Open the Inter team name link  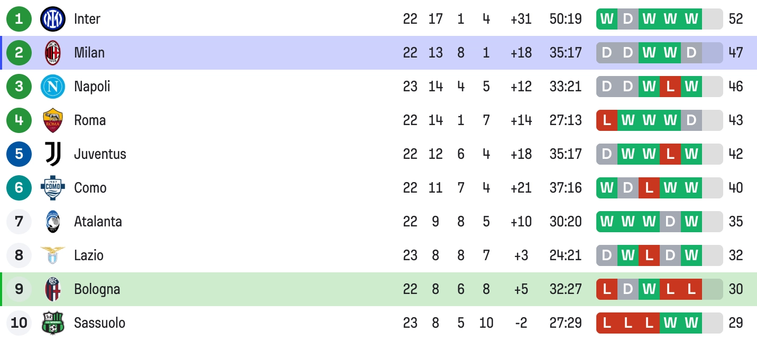87,19
